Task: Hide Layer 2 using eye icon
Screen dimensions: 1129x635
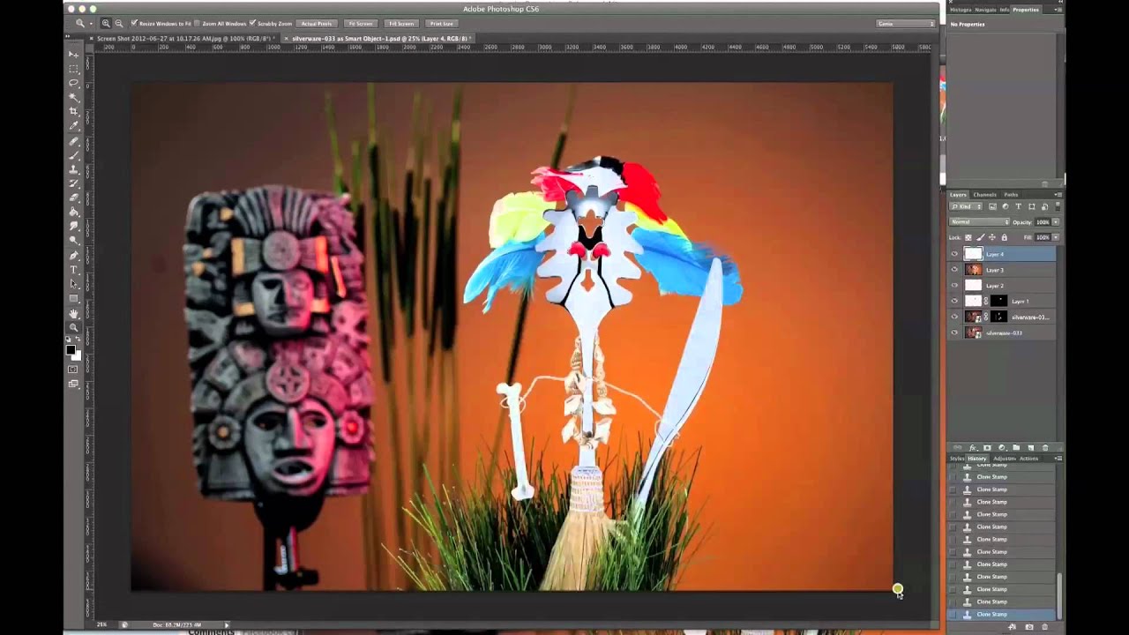Action: coord(954,285)
